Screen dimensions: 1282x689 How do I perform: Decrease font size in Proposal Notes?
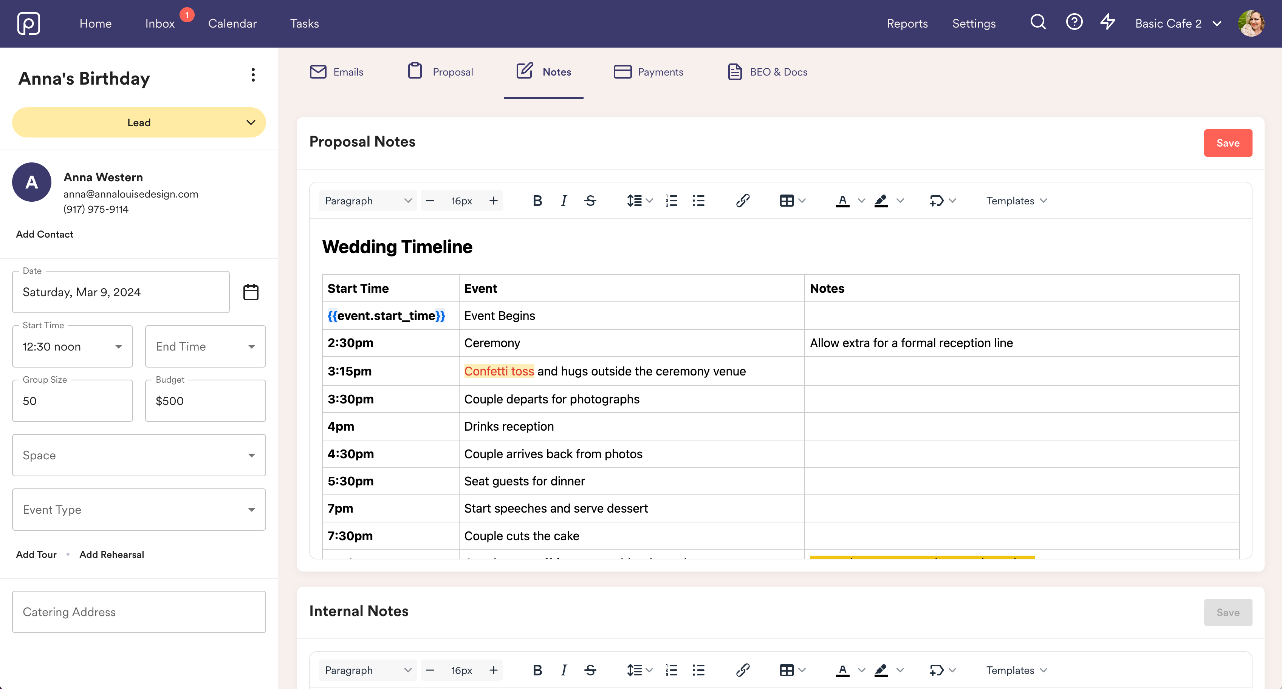coord(430,201)
